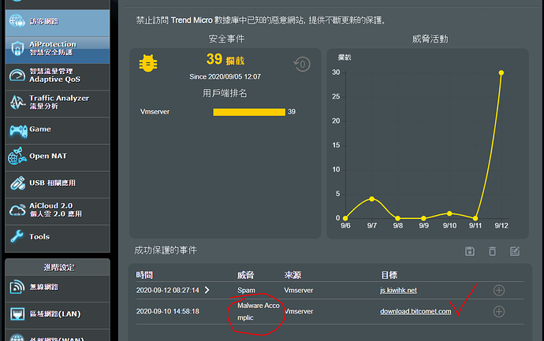Go to Traffic Analyzer 流量分析

(x=58, y=103)
